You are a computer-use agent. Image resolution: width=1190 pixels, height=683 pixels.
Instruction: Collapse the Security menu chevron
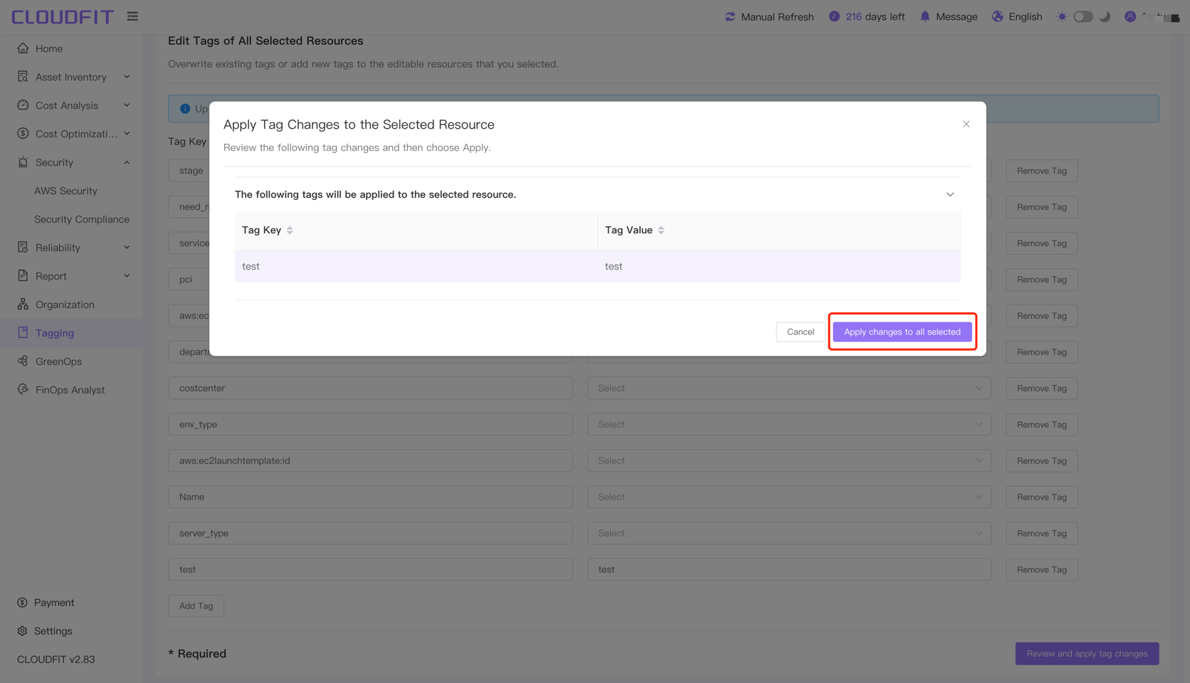[127, 162]
